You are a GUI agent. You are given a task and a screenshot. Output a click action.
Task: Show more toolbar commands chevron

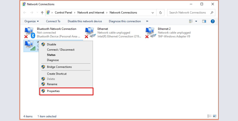(x=147, y=21)
